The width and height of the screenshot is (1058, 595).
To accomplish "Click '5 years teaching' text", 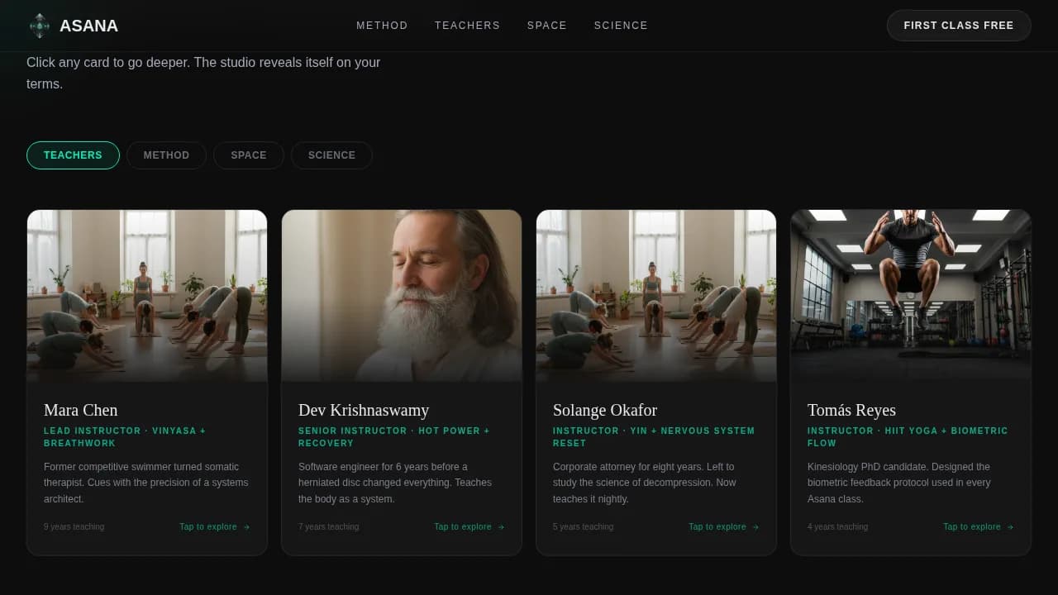I will (583, 527).
